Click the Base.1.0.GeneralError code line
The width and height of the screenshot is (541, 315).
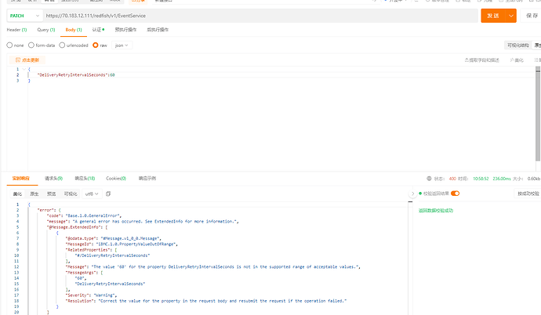[85, 215]
